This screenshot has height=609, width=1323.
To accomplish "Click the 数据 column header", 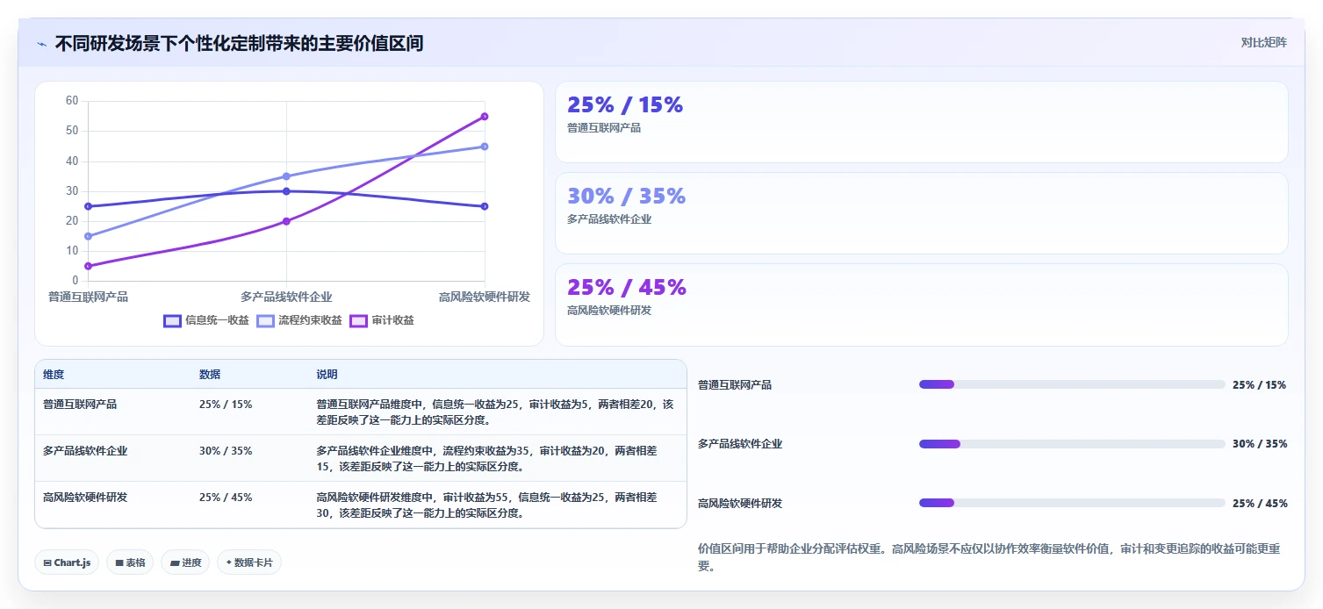I will click(x=210, y=375).
